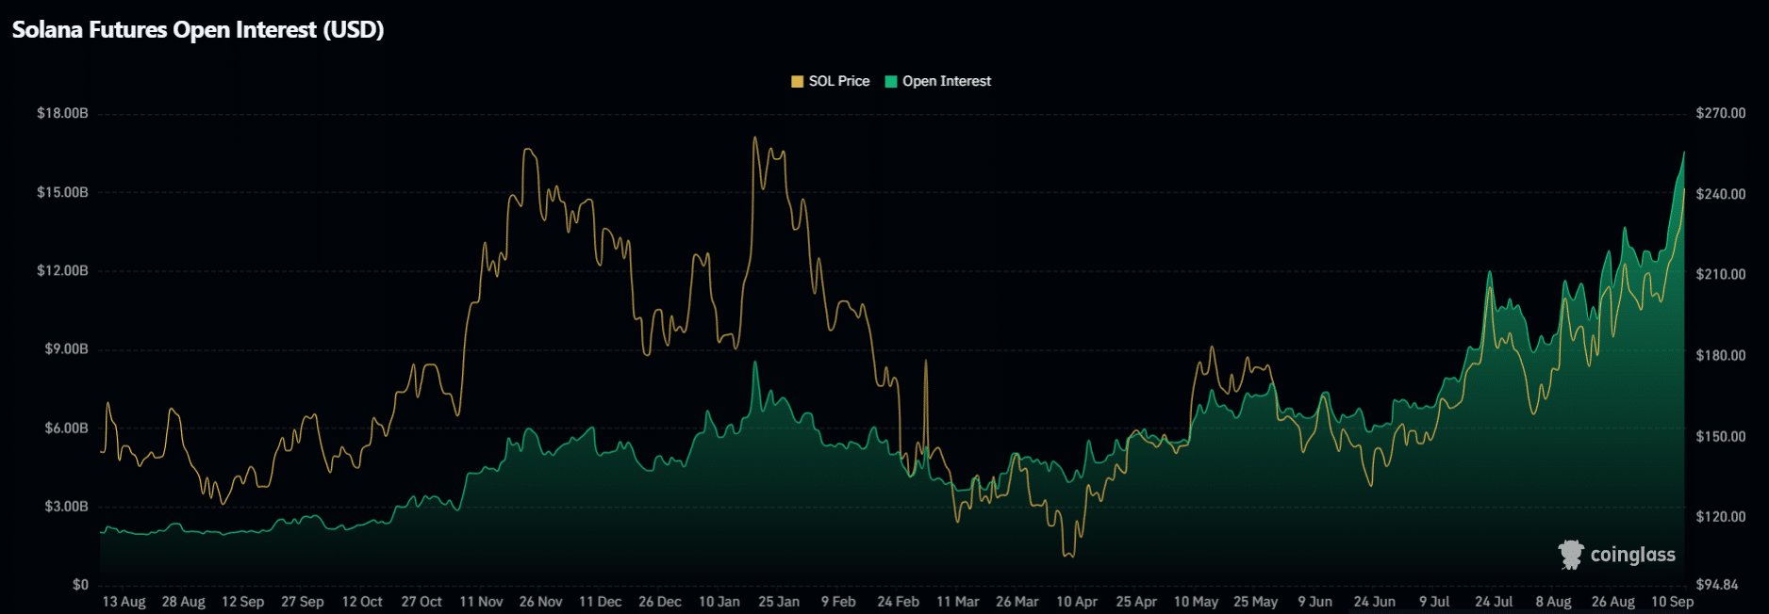Click the 24 Jul date label
1769x614 pixels.
[1494, 602]
